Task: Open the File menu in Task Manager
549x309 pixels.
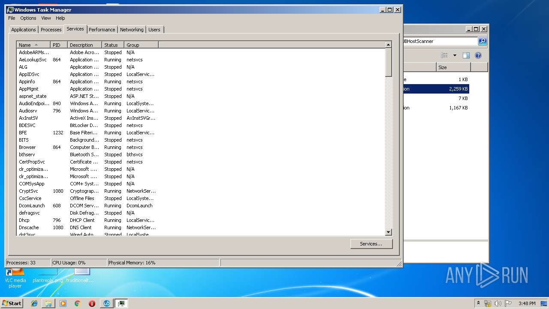Action: click(x=12, y=18)
